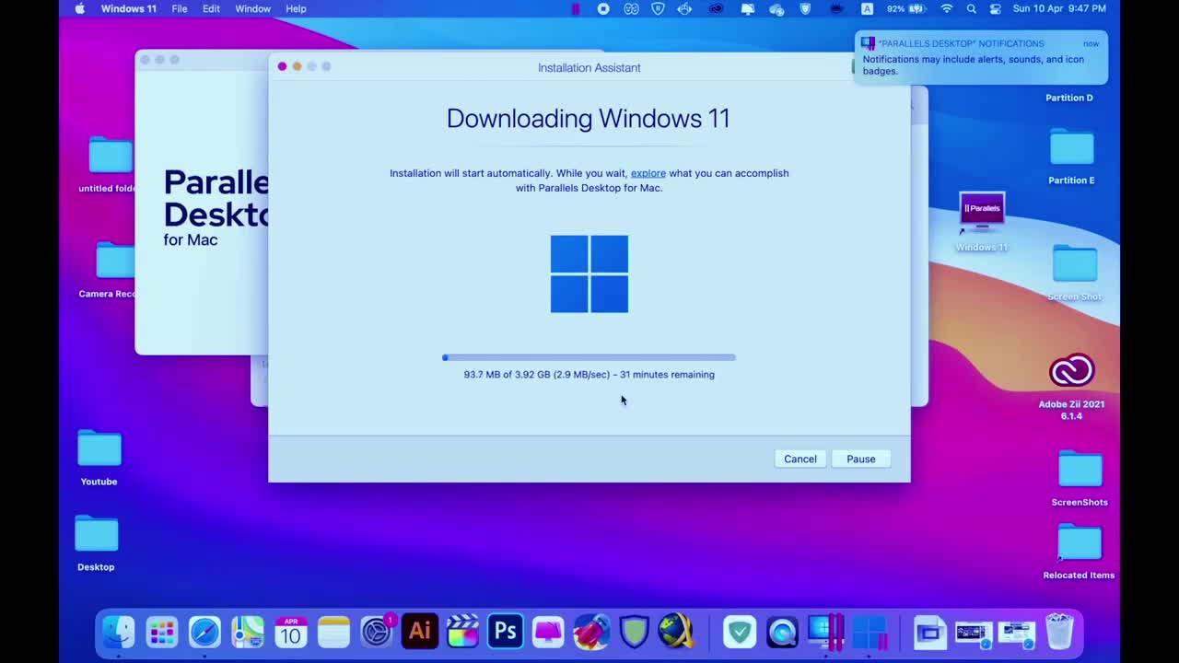The height and width of the screenshot is (663, 1179).
Task: Open Spotlight search in menu bar
Action: (x=971, y=8)
